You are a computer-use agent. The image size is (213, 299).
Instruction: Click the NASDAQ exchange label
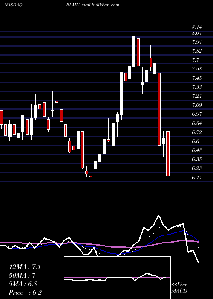pyautogui.click(x=13, y=5)
